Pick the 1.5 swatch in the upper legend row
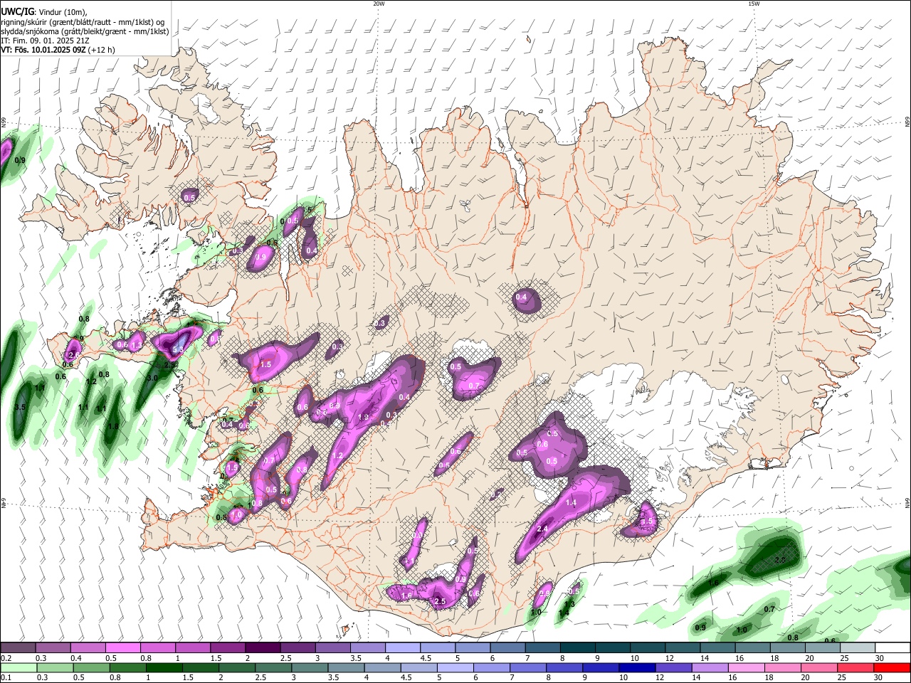Screen dimensions: 911x683 click(x=227, y=648)
